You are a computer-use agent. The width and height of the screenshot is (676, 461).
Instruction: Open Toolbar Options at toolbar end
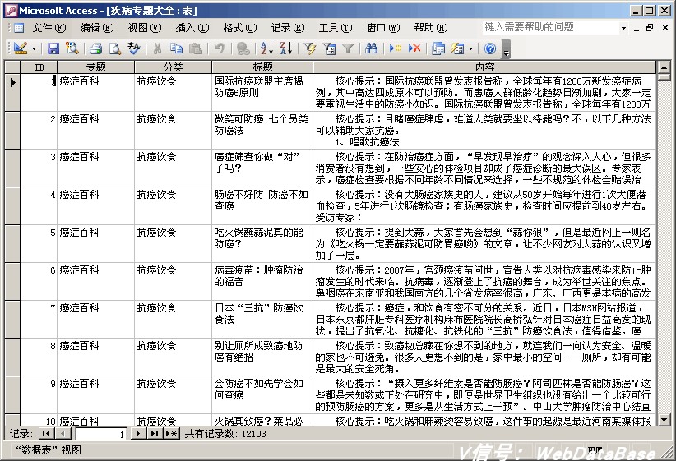[507, 48]
